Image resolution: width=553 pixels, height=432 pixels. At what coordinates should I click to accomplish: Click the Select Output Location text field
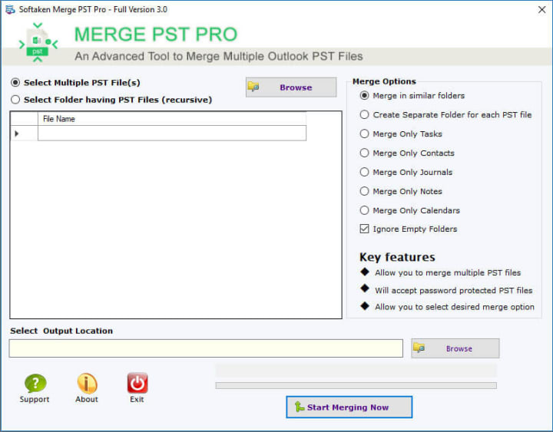click(x=206, y=348)
